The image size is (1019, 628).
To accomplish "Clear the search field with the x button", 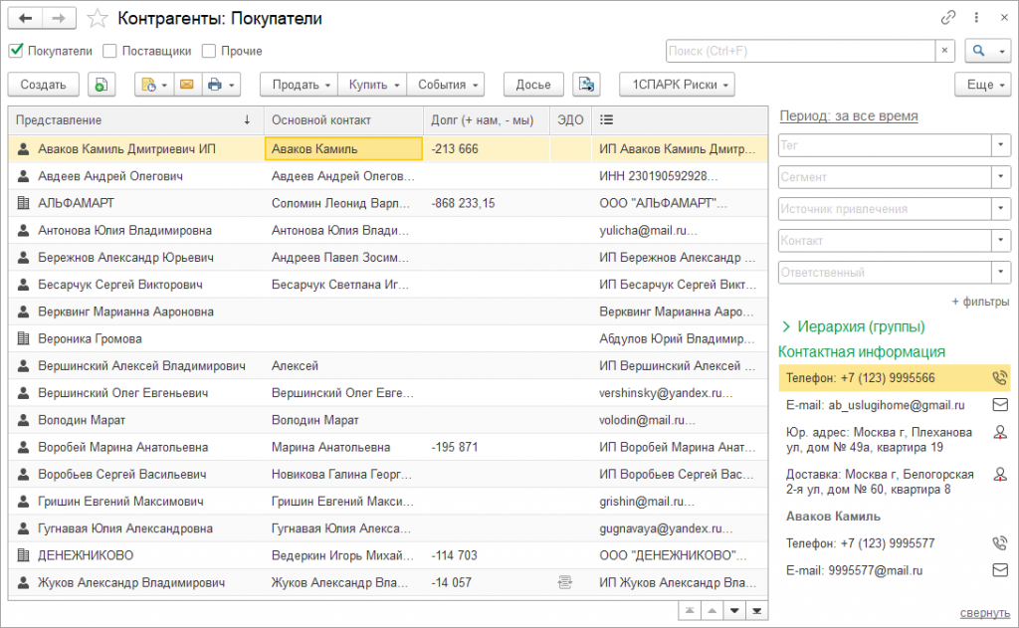I will tap(944, 51).
